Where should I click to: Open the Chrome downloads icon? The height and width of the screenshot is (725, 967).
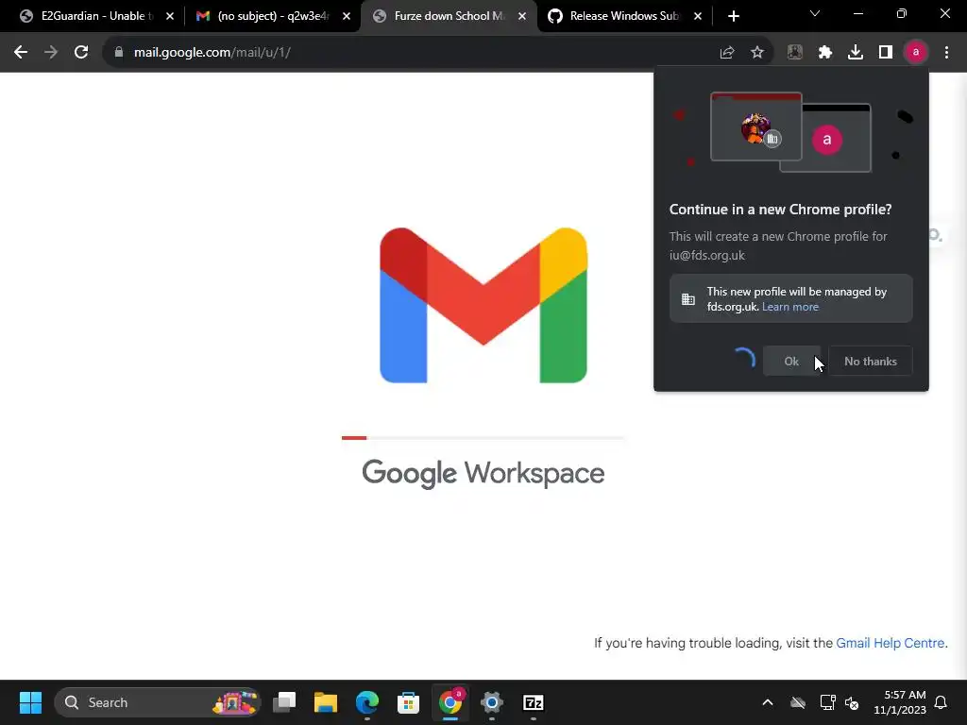point(856,53)
